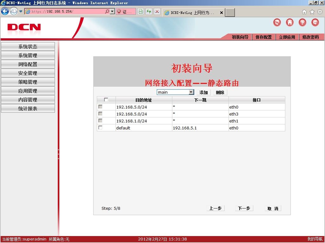The height and width of the screenshot is (243, 325).
Task: Click the Step: 5/8 indicator text
Action: (x=111, y=208)
